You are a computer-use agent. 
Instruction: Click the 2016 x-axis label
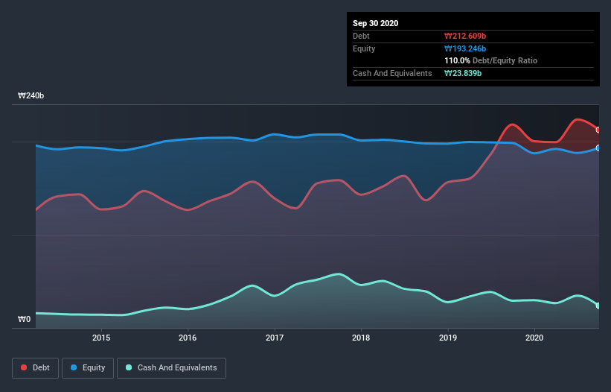coord(188,338)
